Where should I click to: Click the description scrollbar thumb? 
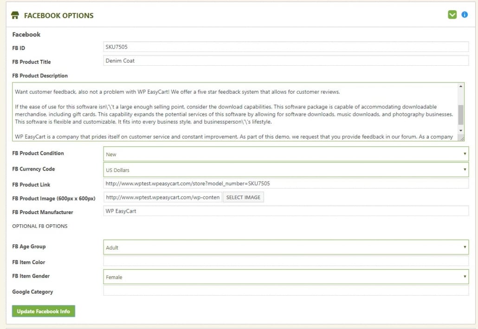click(x=461, y=114)
